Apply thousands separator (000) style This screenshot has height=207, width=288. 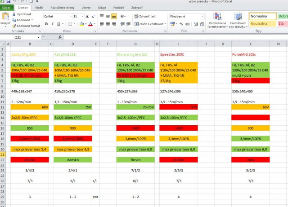click(x=187, y=24)
